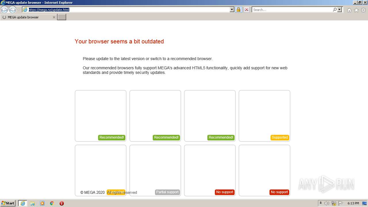
Task: View the security lock report icon
Action: [238, 9]
